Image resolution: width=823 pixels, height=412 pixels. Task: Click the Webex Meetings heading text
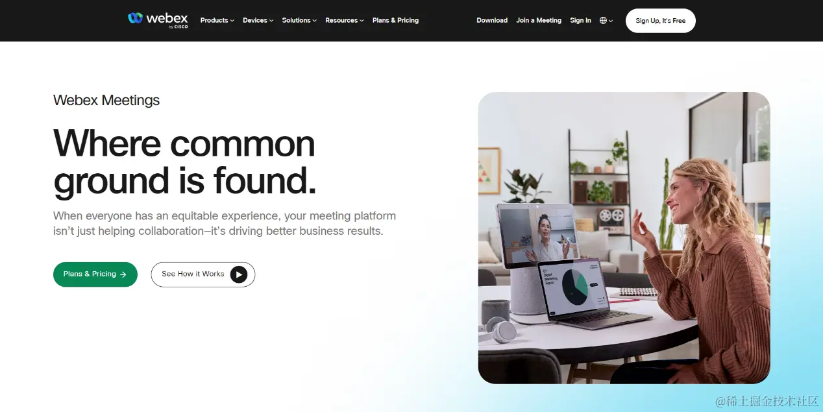pyautogui.click(x=106, y=100)
